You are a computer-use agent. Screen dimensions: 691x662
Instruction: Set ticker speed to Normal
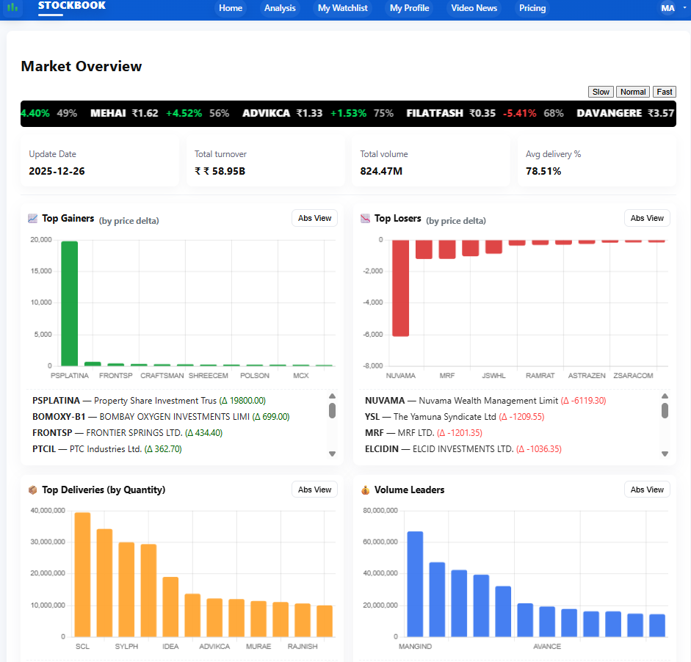tap(633, 92)
